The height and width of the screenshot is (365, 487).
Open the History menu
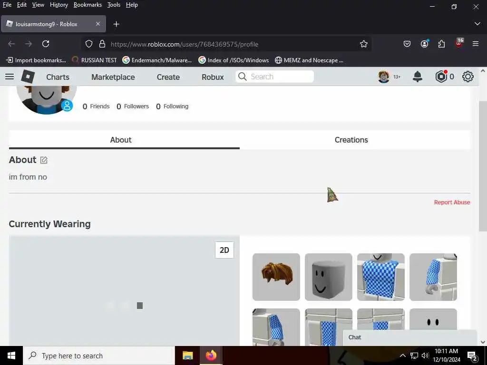(58, 5)
